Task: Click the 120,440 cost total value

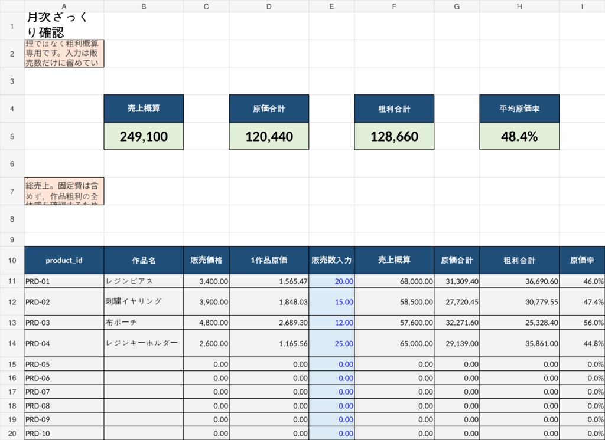Action: pyautogui.click(x=269, y=136)
